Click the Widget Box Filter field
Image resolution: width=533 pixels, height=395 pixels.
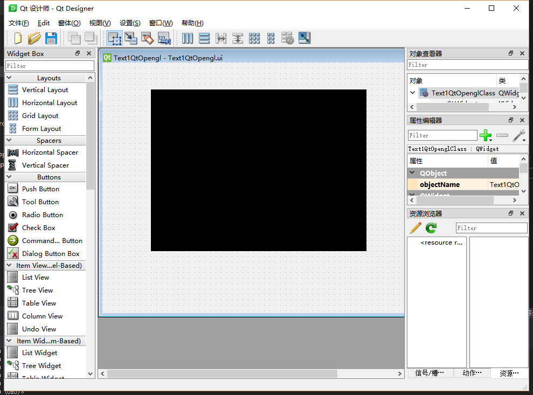tap(50, 66)
